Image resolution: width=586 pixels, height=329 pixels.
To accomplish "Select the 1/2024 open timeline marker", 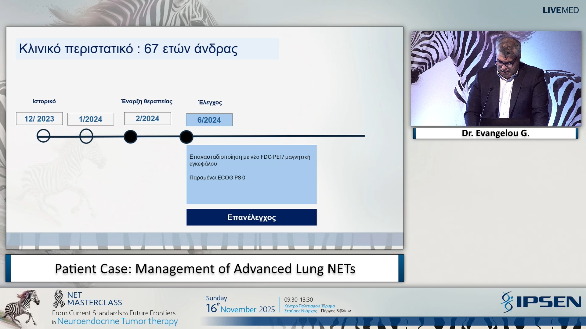I will click(86, 136).
